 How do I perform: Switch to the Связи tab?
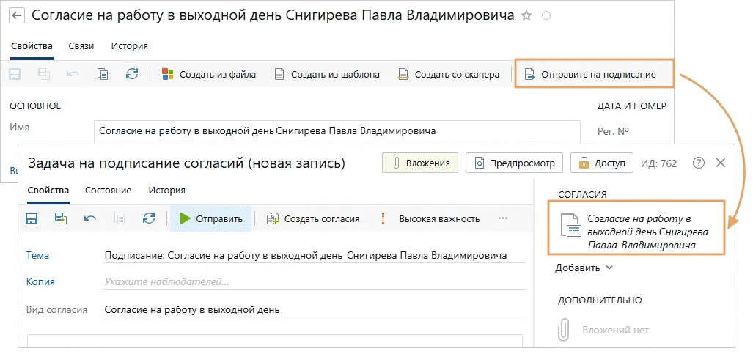81,46
